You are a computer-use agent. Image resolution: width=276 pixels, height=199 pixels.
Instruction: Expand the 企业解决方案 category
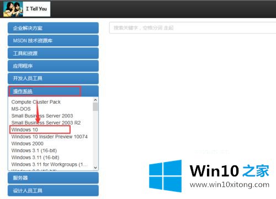coord(53,28)
